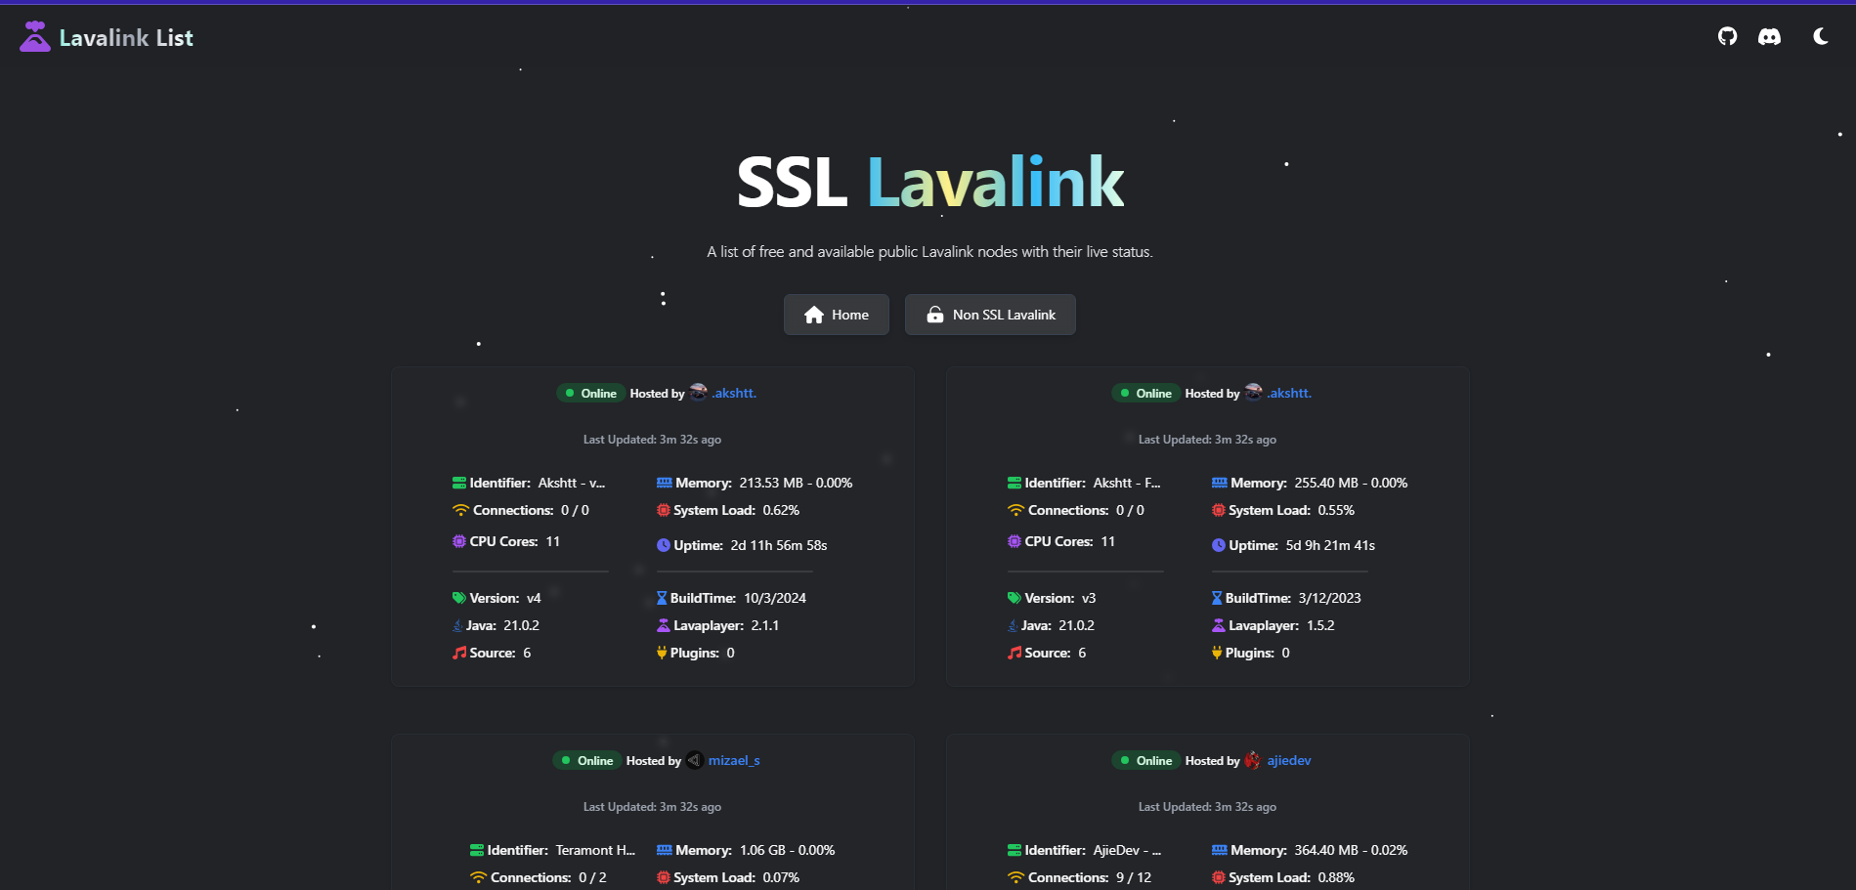Click the Teramont H... identifier text

click(x=595, y=850)
